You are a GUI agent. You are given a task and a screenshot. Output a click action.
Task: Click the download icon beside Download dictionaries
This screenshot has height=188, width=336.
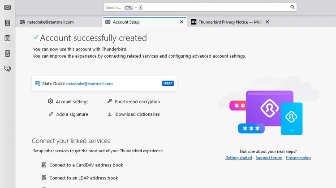pos(109,114)
